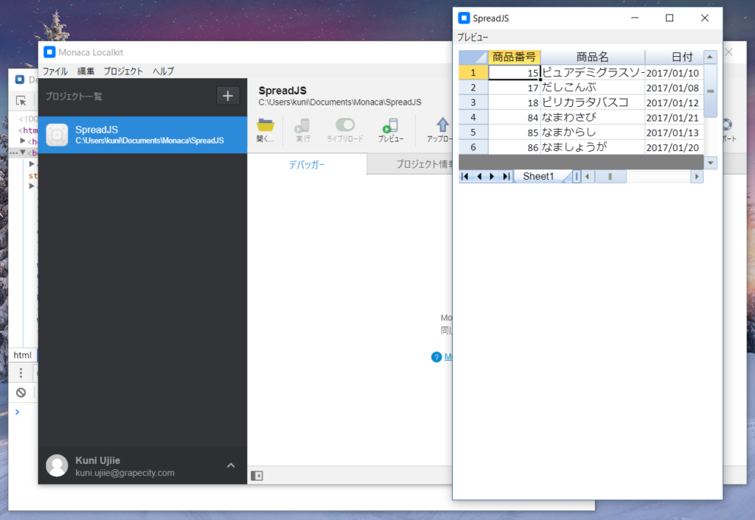Open three-dot menu in DevTools console

[x=21, y=373]
